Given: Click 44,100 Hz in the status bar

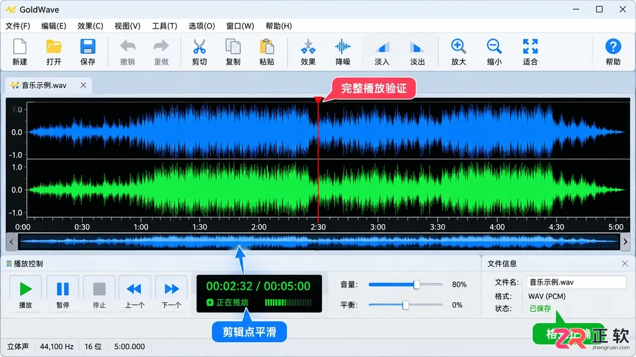Looking at the screenshot, I should [x=57, y=346].
